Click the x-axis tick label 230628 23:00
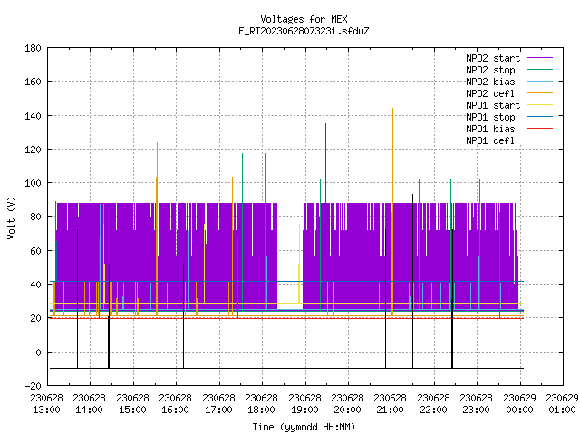This screenshot has width=580, height=435. [477, 404]
